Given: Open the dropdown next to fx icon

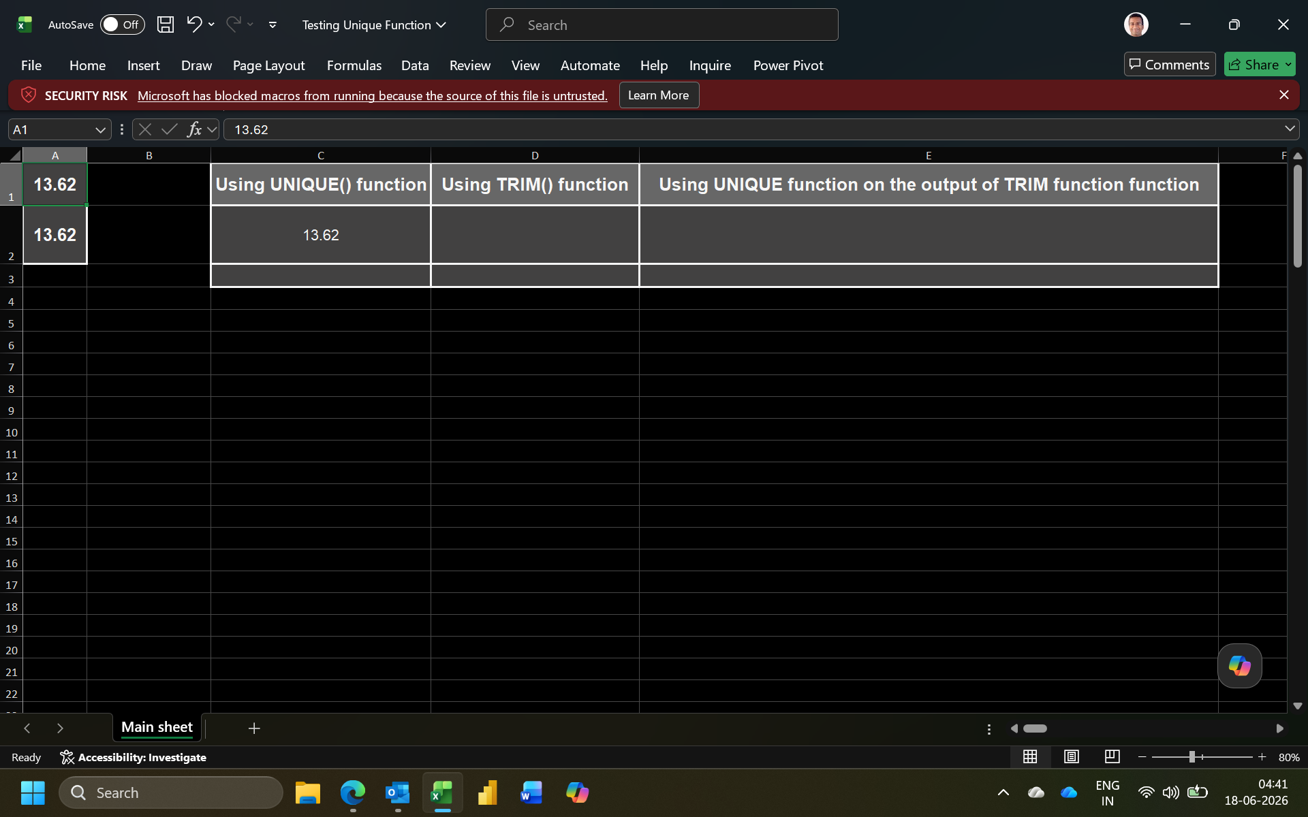Looking at the screenshot, I should (212, 129).
